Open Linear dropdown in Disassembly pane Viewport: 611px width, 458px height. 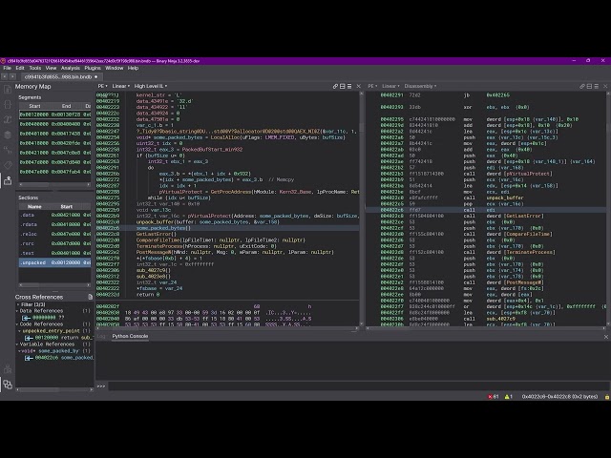click(390, 86)
